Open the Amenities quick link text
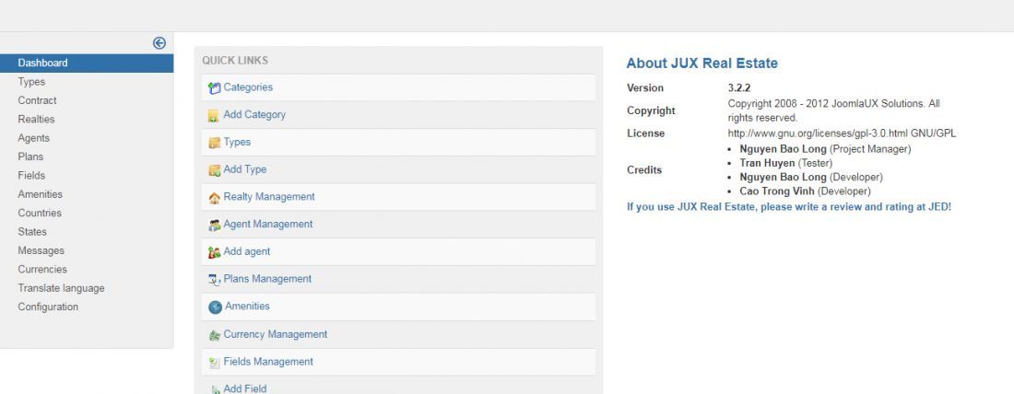The image size is (1014, 394). click(248, 306)
